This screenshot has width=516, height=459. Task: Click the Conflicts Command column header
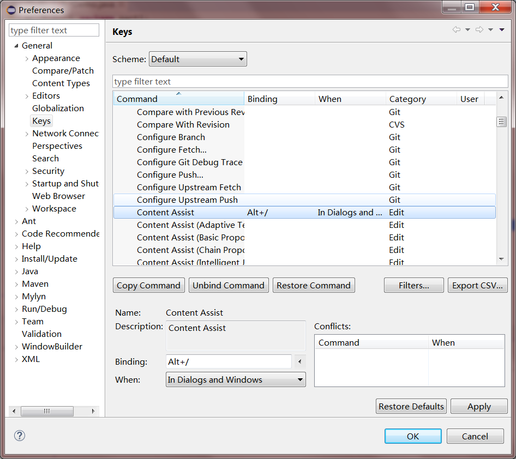(371, 342)
